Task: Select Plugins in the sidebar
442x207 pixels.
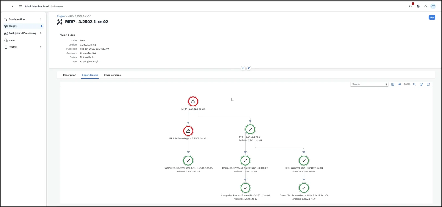Action: 23,26
